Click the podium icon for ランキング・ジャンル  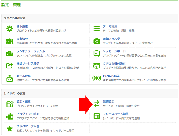click(10, 53)
